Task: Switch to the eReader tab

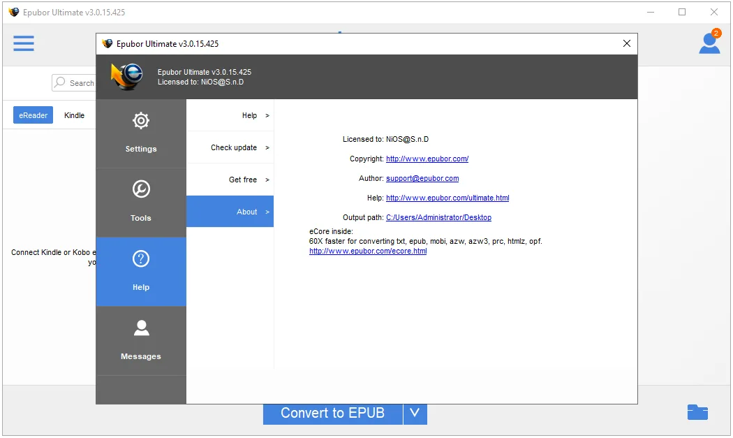Action: (x=34, y=115)
